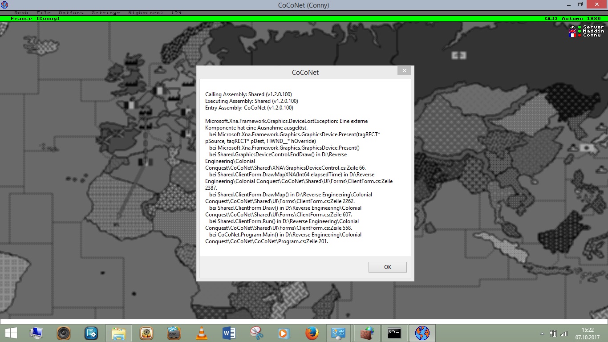Screen dimensions: 608x342
Task: Click the CoCoNet globe icon in title bar
Action: click(4, 4)
